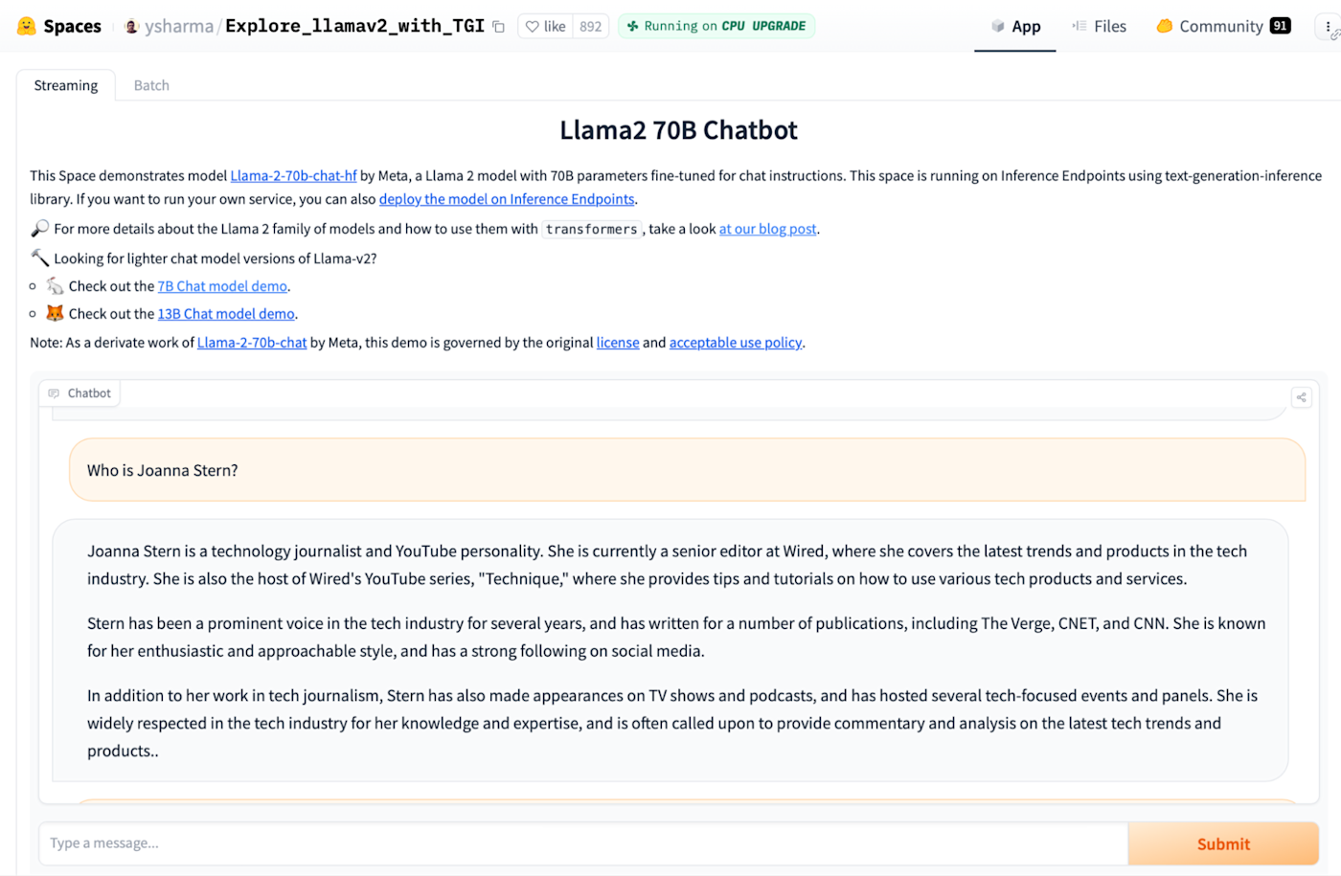Open the ysharma user link
The image size is (1341, 876).
click(179, 26)
